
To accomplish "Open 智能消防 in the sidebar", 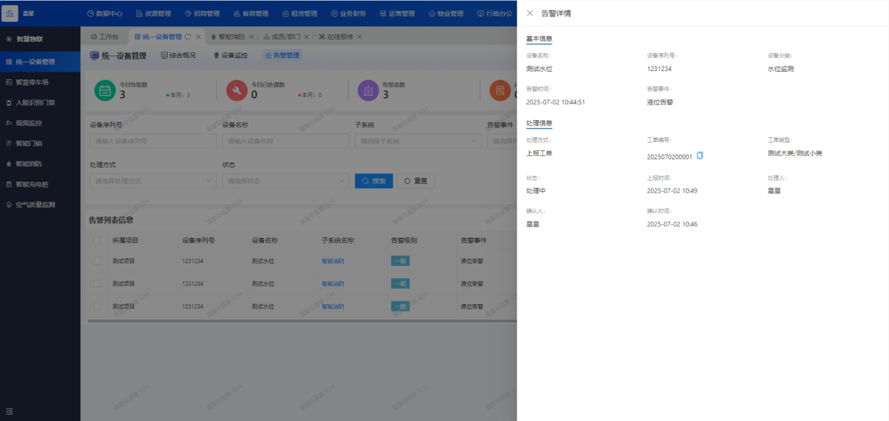I will [40, 164].
